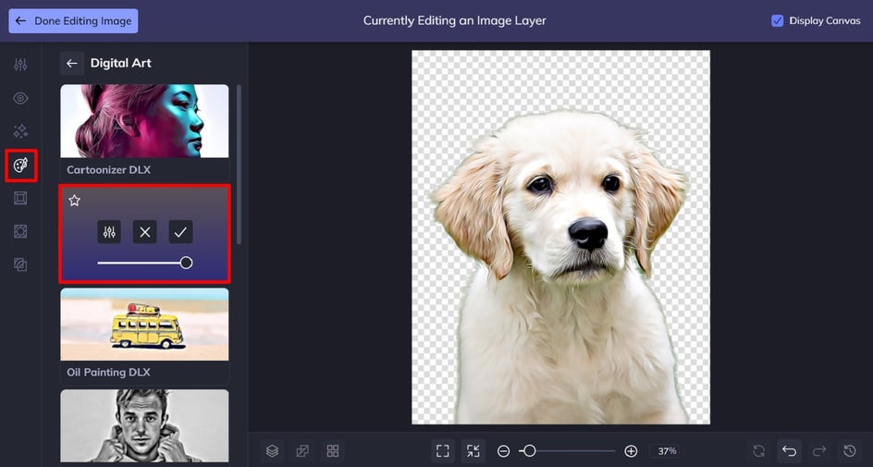Open the layers icon in bottom toolbar
873x467 pixels.
(272, 451)
